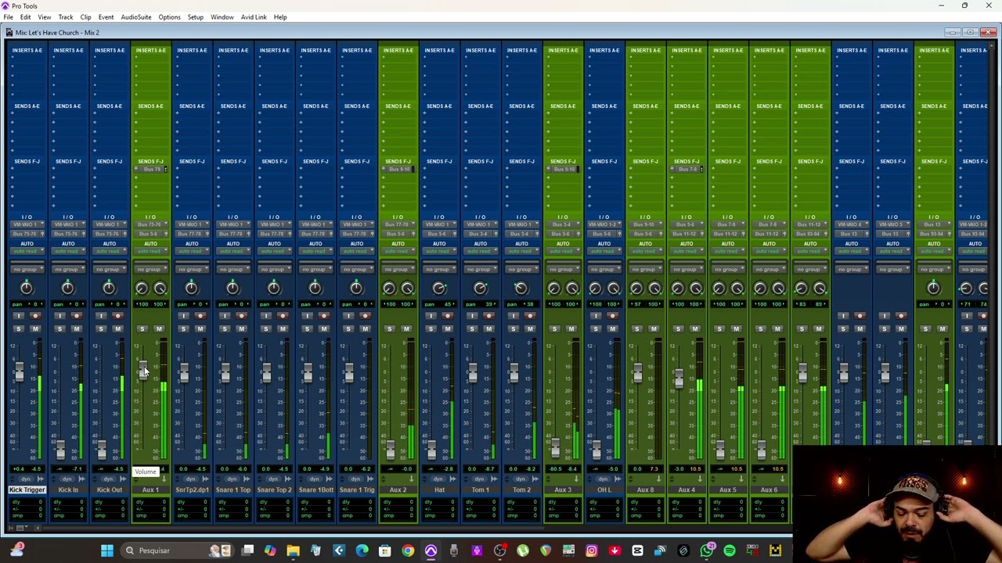This screenshot has height=563, width=1002.
Task: Mute the Kick In track
Action: click(x=77, y=328)
